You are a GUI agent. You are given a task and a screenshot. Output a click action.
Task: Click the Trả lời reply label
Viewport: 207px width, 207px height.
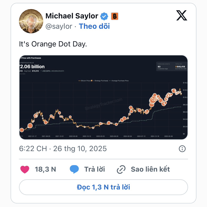[x=94, y=169]
